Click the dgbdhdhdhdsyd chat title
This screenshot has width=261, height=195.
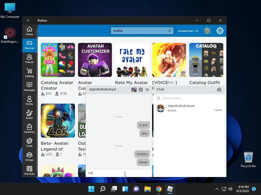tap(102, 89)
